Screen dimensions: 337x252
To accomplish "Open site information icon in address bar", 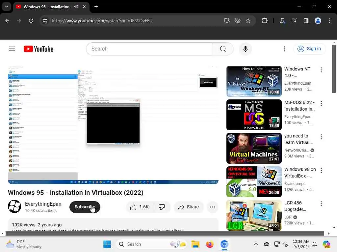I will tap(45, 21).
